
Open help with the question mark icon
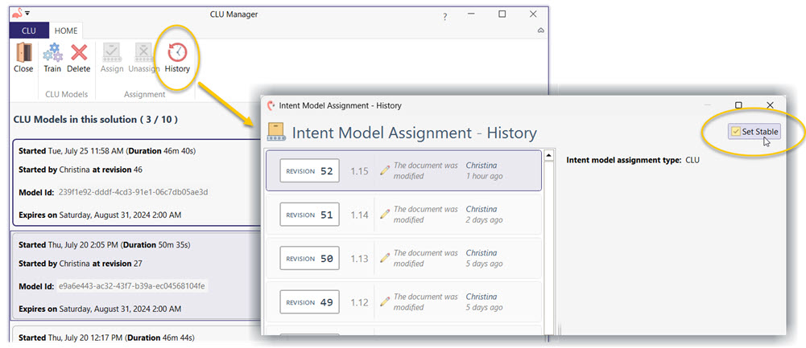pyautogui.click(x=445, y=17)
